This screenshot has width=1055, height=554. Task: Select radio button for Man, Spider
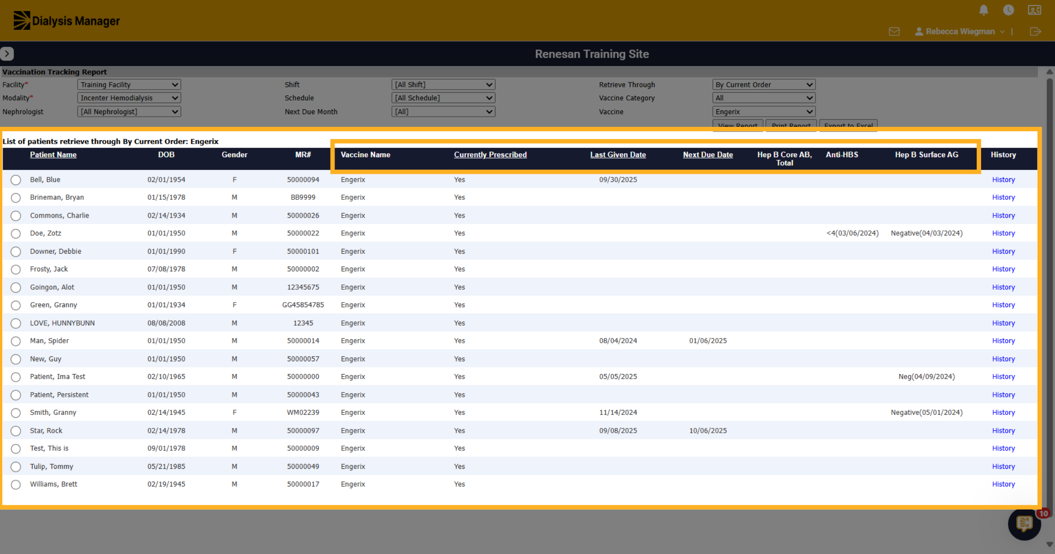tap(16, 341)
